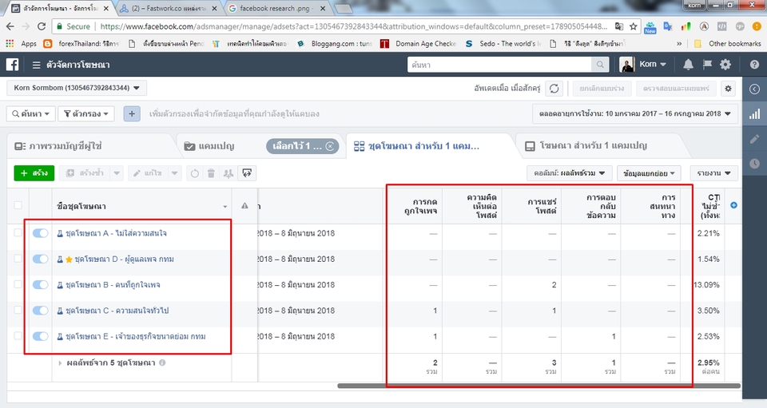Open the hamburger menu beside ตัวจัดการโฆษณา

point(36,65)
